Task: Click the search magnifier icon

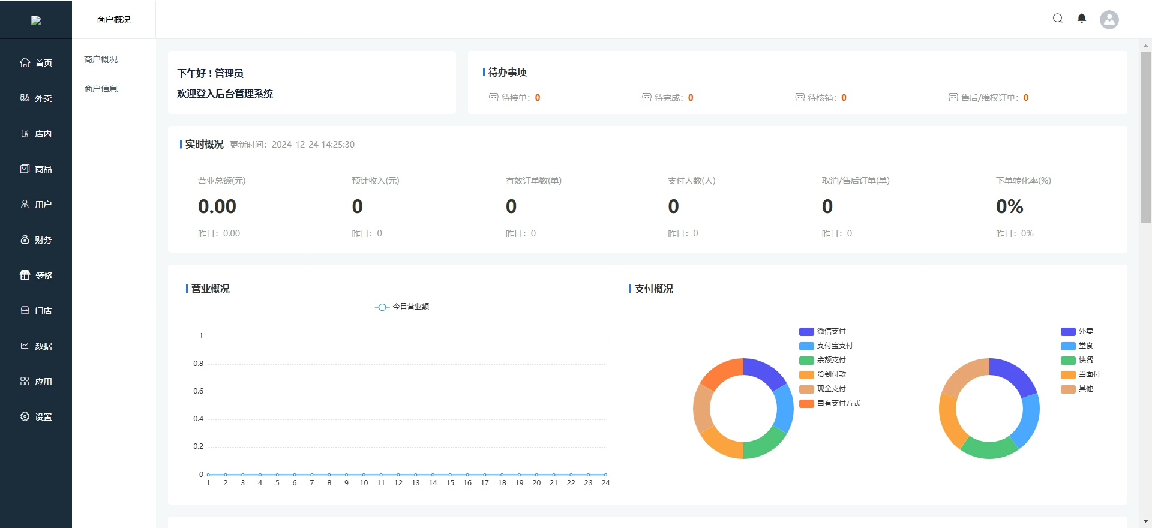Action: click(1058, 19)
